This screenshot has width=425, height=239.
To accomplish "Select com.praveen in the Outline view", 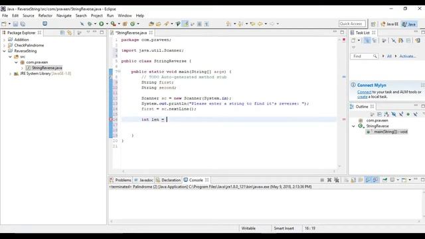I will coord(377,121).
